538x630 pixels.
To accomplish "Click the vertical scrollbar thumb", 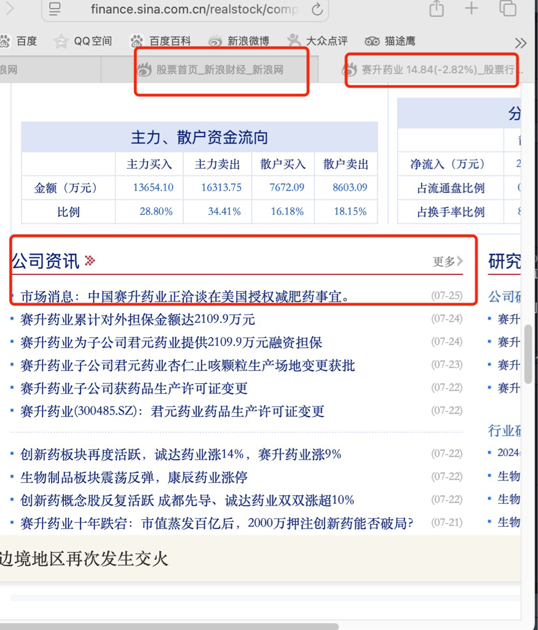I will tap(528, 354).
